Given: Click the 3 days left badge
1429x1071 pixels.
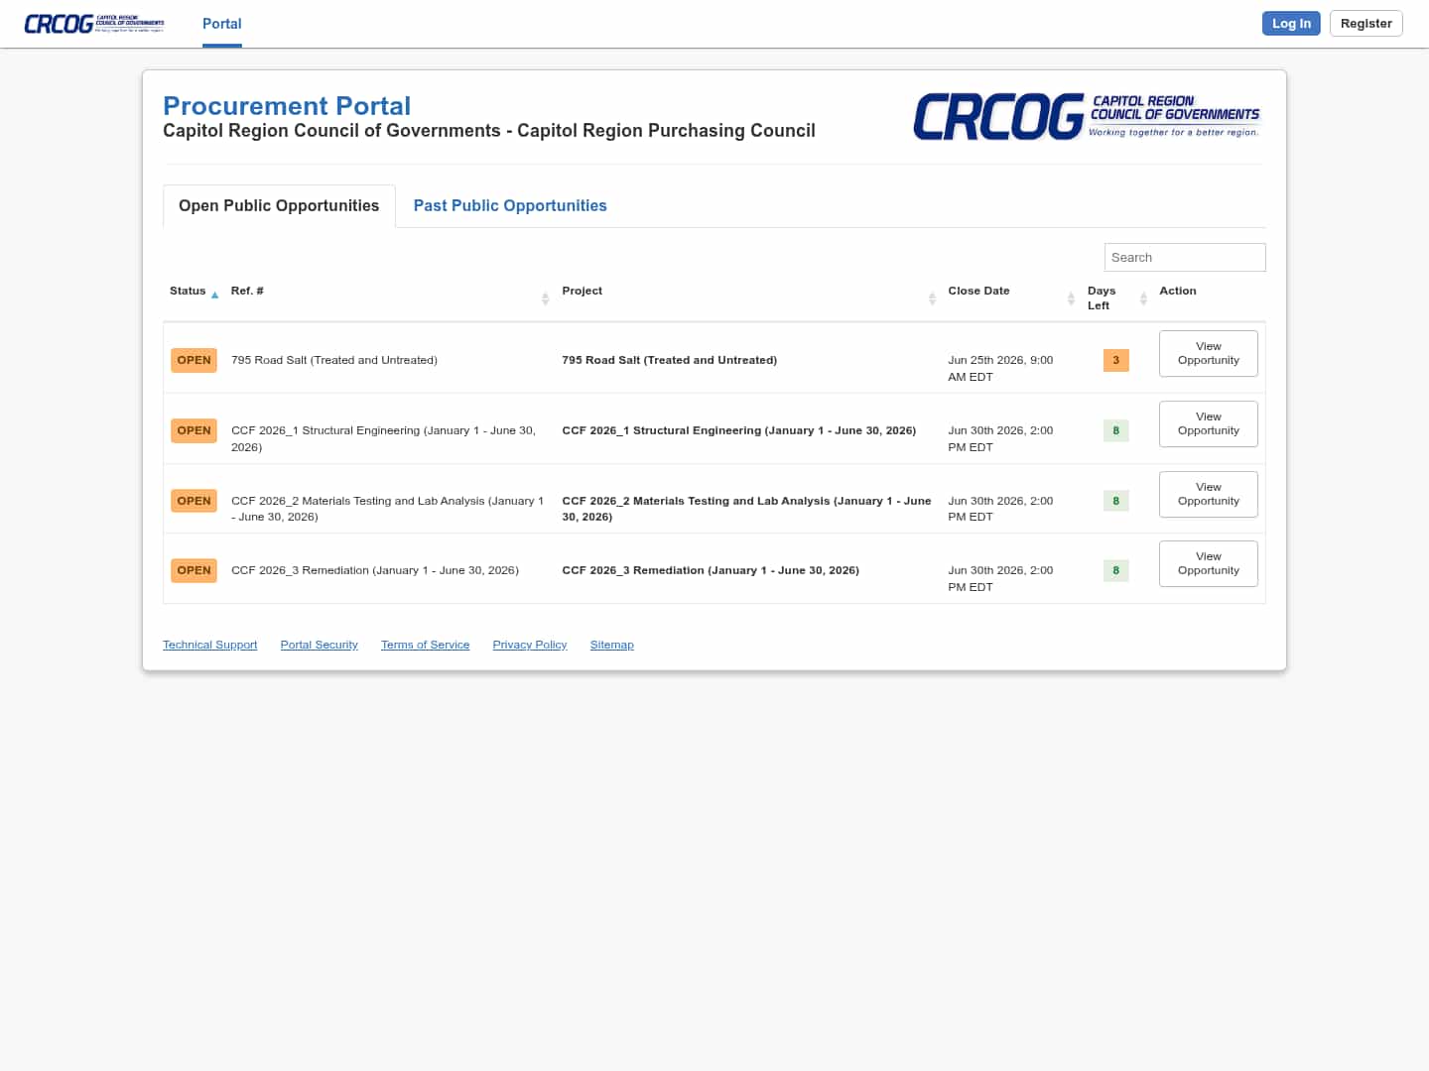Looking at the screenshot, I should [x=1115, y=360].
